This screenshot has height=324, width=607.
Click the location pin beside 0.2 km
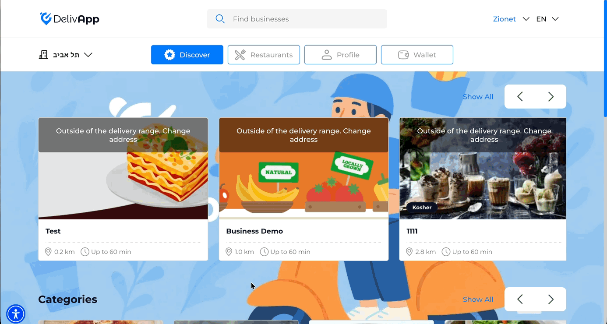pyautogui.click(x=49, y=252)
